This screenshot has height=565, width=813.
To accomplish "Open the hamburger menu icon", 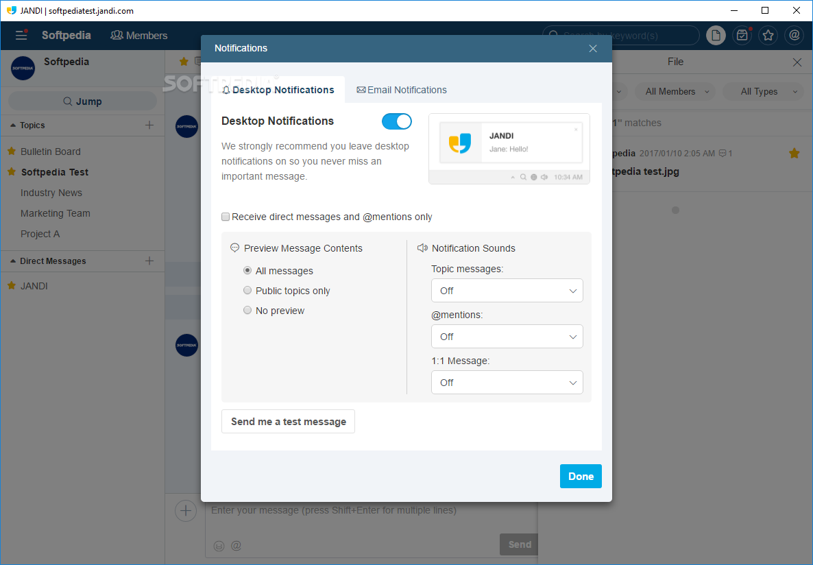I will click(x=21, y=35).
